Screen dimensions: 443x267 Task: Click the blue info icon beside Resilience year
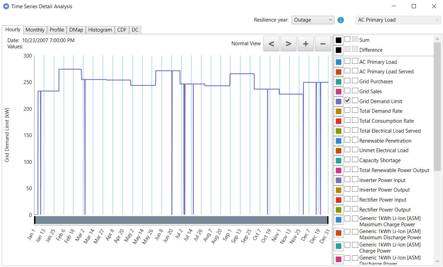tap(340, 20)
